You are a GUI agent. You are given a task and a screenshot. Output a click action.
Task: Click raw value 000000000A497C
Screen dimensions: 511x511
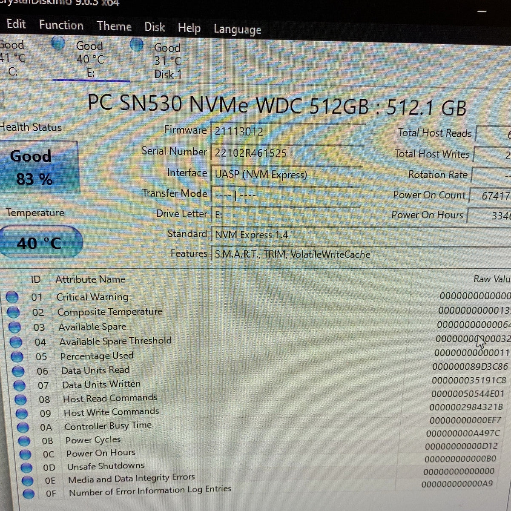[463, 433]
